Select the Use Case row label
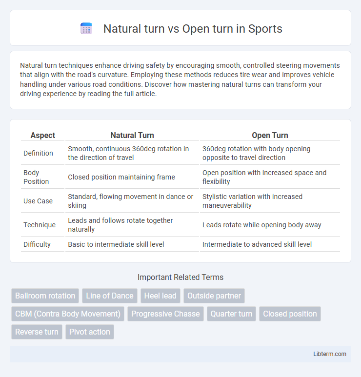Image resolution: width=361 pixels, height=377 pixels. tap(38, 201)
